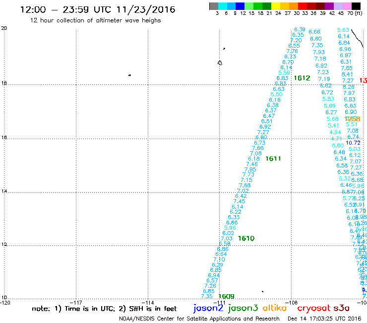Click the island outline near longitude -111

pyautogui.click(x=220, y=63)
